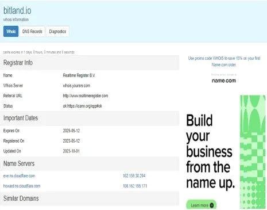Click IP address 108.162.195.171

tap(135, 186)
